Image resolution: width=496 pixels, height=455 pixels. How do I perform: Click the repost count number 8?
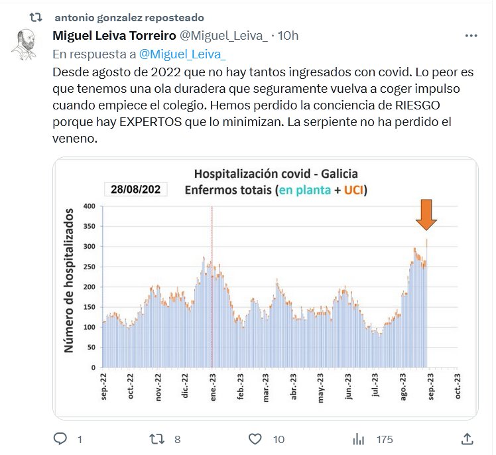pos(177,439)
